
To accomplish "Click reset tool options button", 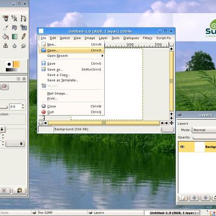I will (19, 190).
